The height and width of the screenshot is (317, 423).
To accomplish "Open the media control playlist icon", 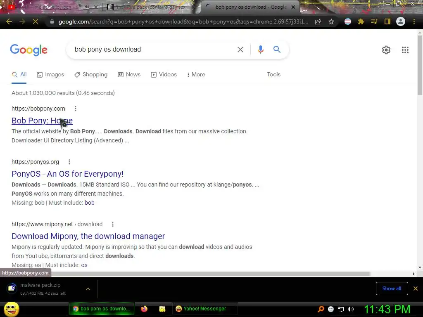I will coord(374,21).
